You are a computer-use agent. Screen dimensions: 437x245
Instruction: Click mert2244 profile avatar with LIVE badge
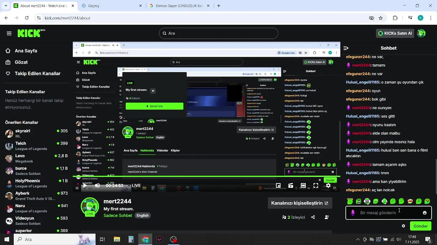point(90,207)
